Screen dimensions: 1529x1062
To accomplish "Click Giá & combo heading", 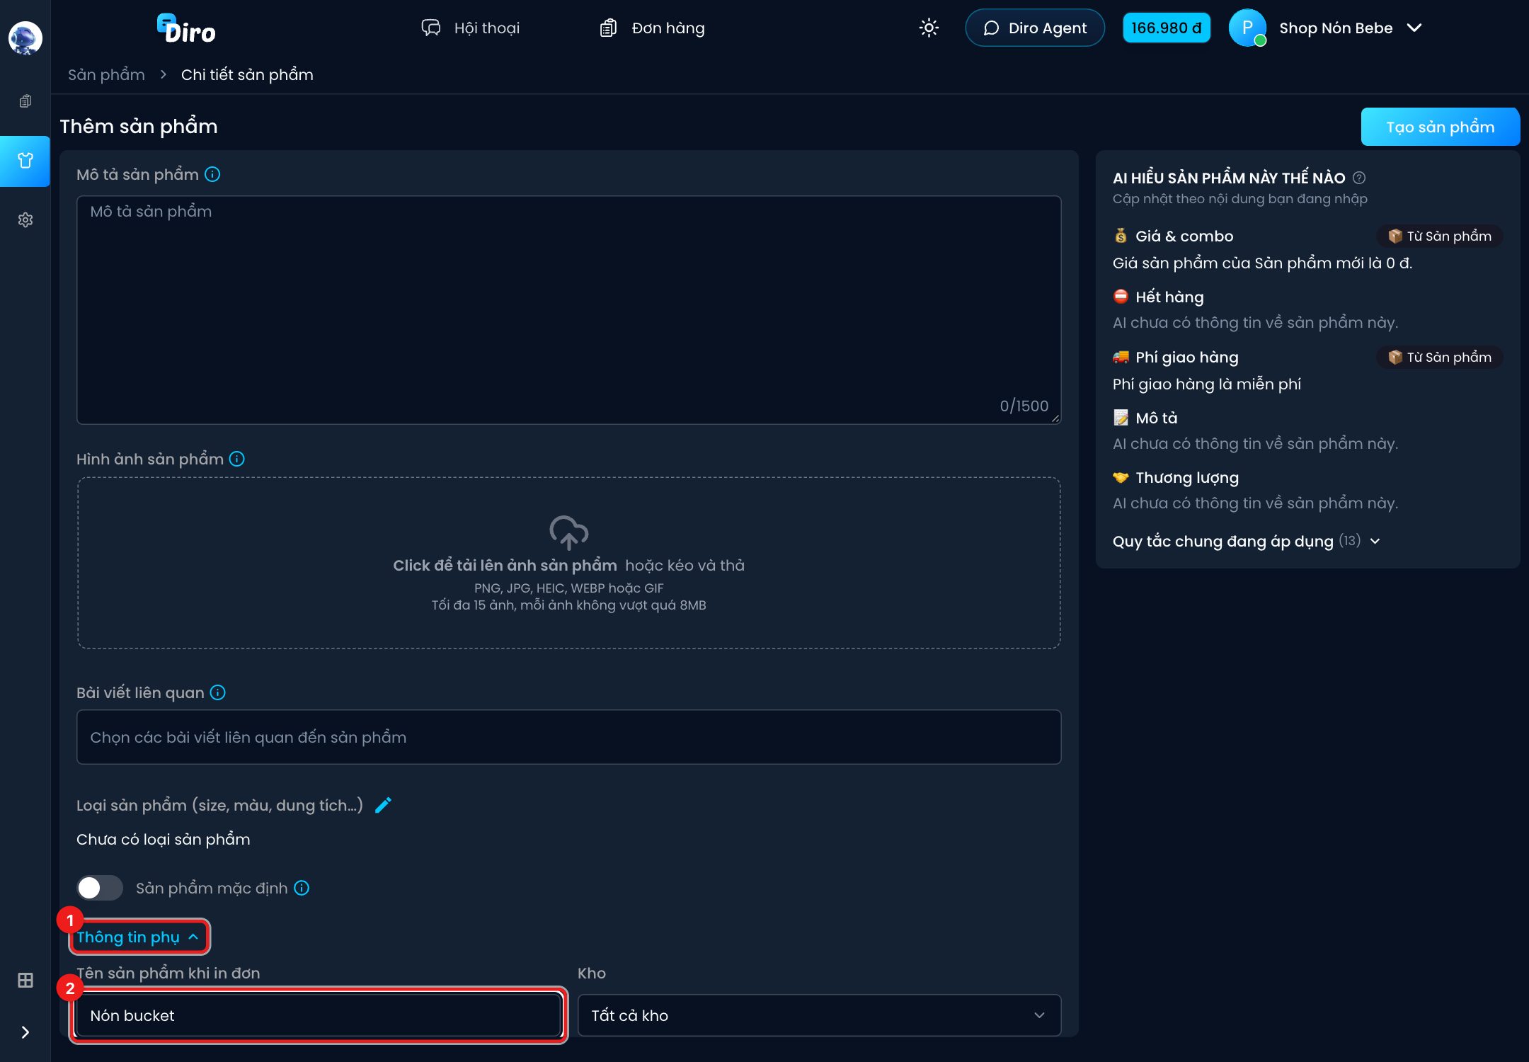I will [x=1184, y=236].
